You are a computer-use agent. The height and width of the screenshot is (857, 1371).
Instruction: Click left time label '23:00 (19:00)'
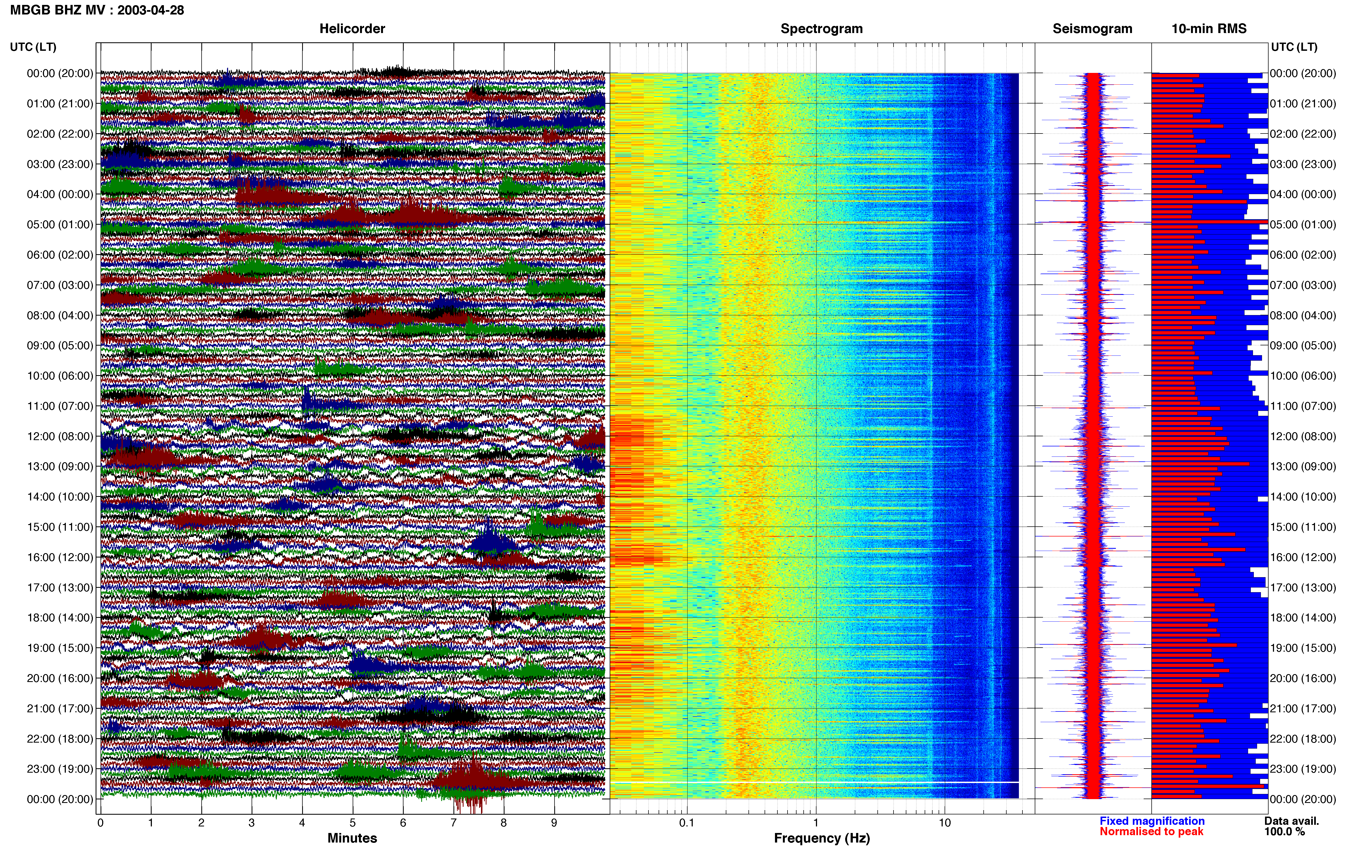click(x=60, y=769)
